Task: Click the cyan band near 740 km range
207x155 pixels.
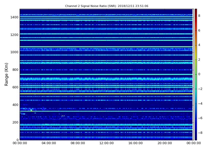Action: pos(106,74)
